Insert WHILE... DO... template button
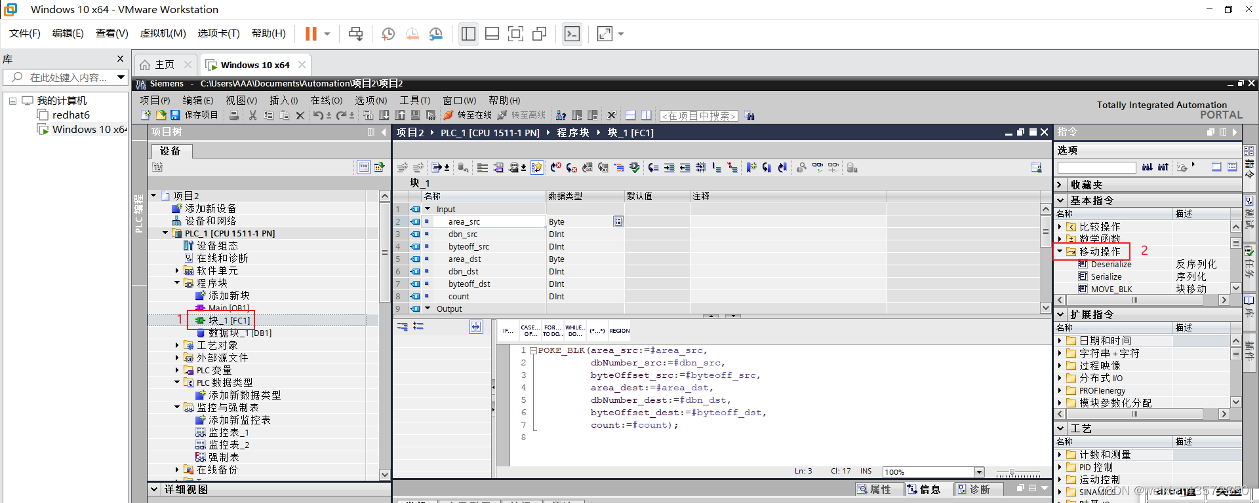This screenshot has height=503, width=1259. coord(575,331)
